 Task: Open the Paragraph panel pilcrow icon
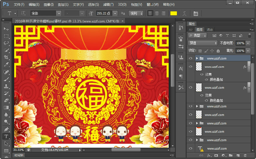click(x=181, y=76)
